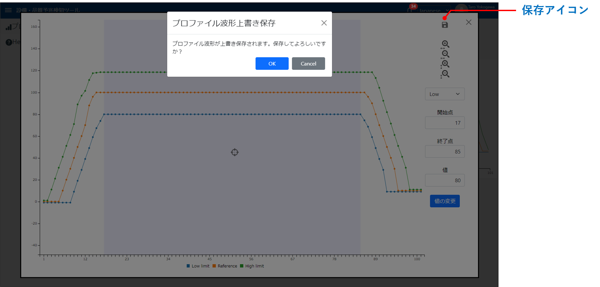Click the 値の変更 button

(445, 201)
